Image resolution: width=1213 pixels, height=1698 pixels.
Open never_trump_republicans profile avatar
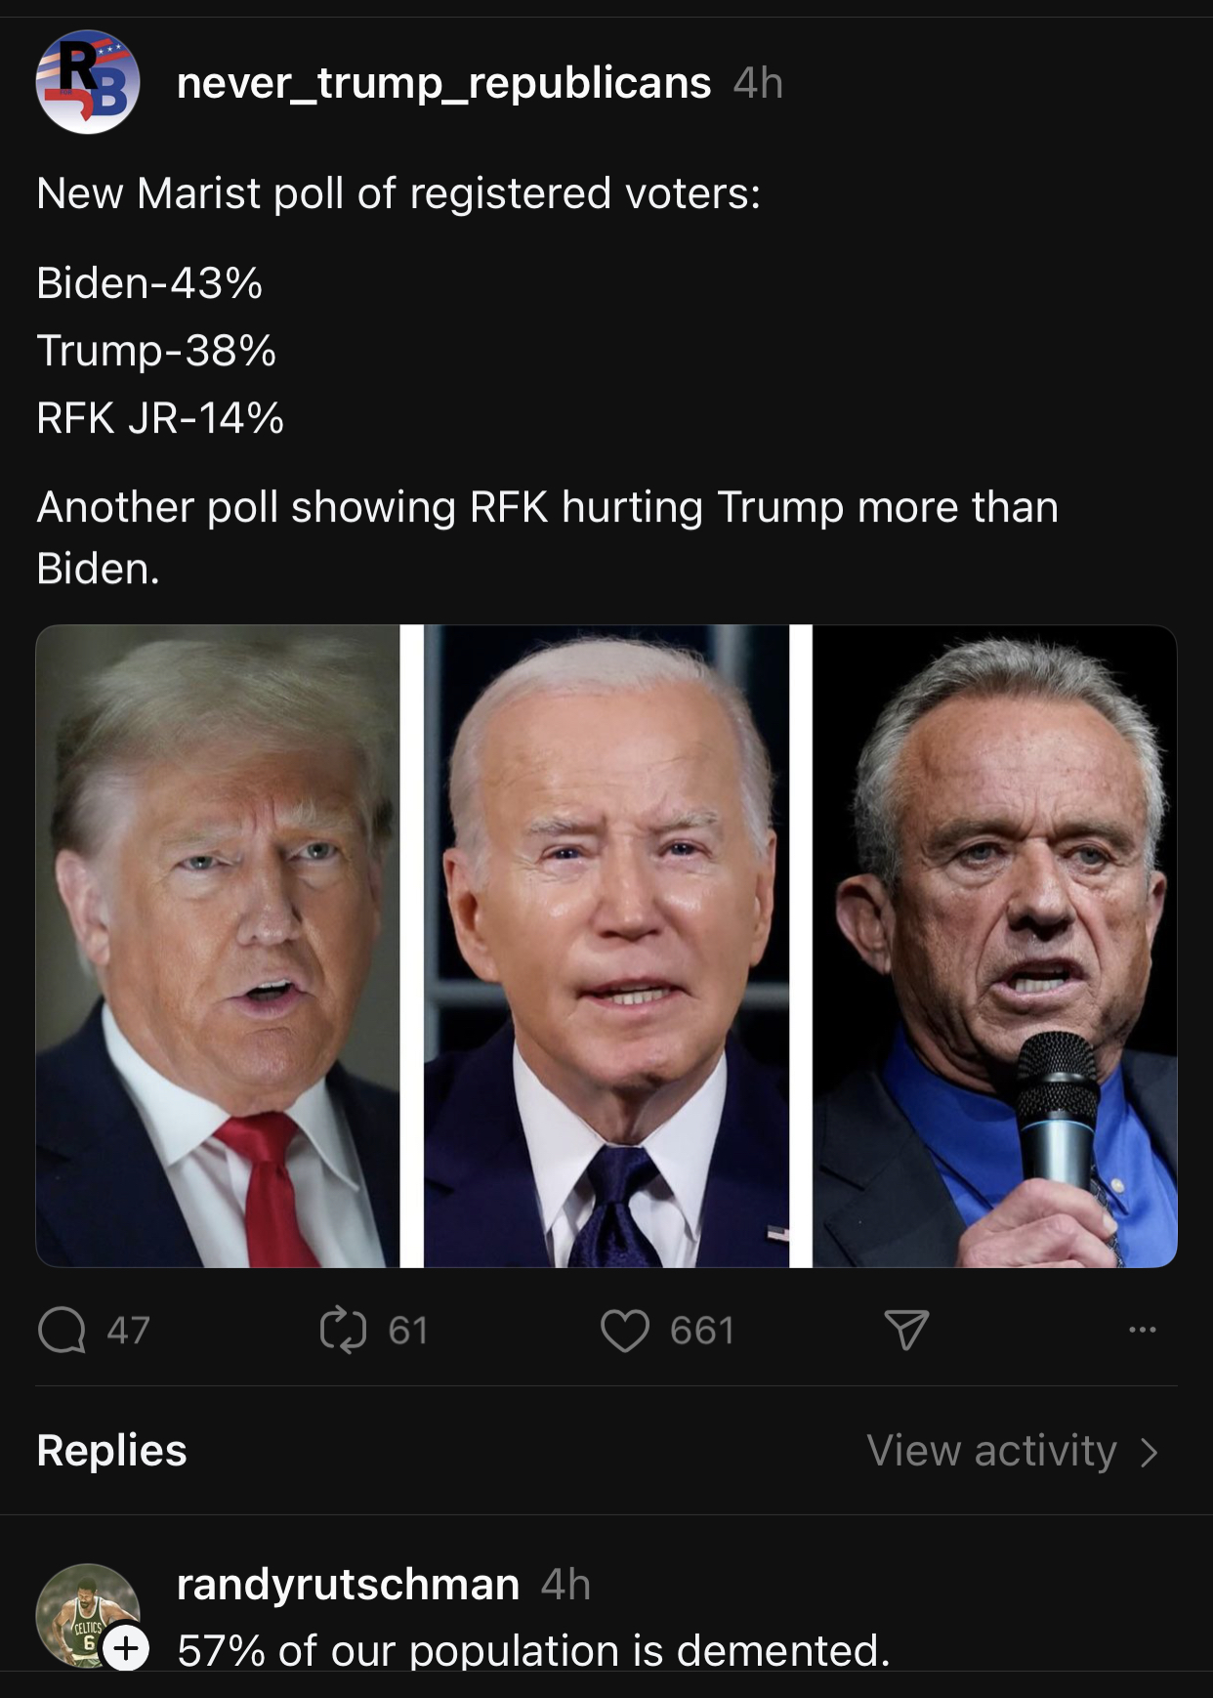[88, 83]
